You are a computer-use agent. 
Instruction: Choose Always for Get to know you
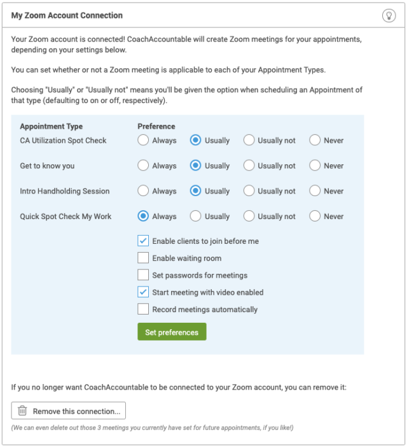click(x=143, y=166)
